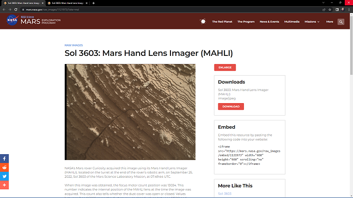Image resolution: width=353 pixels, height=198 pixels.
Task: Click the ENLARGE button
Action: [225, 67]
